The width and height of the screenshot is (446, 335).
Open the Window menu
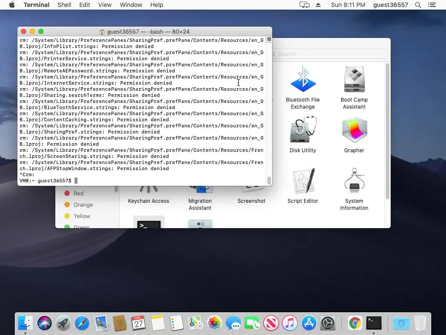(x=131, y=5)
